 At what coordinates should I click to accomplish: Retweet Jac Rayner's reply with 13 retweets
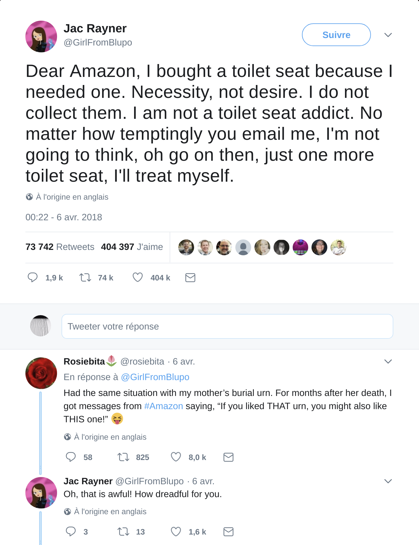(x=123, y=532)
